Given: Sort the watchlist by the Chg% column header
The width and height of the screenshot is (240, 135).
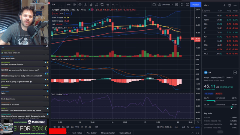Looking at the screenshot, I should coord(235,11).
